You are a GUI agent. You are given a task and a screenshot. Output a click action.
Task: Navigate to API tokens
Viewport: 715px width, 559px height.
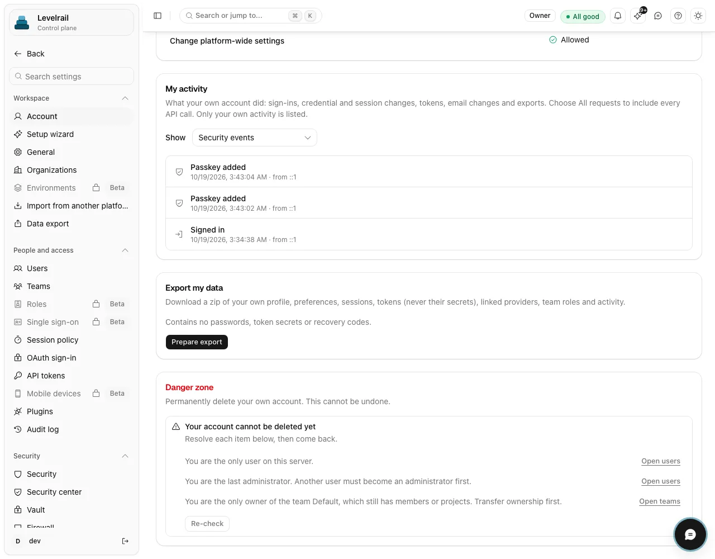(71, 376)
